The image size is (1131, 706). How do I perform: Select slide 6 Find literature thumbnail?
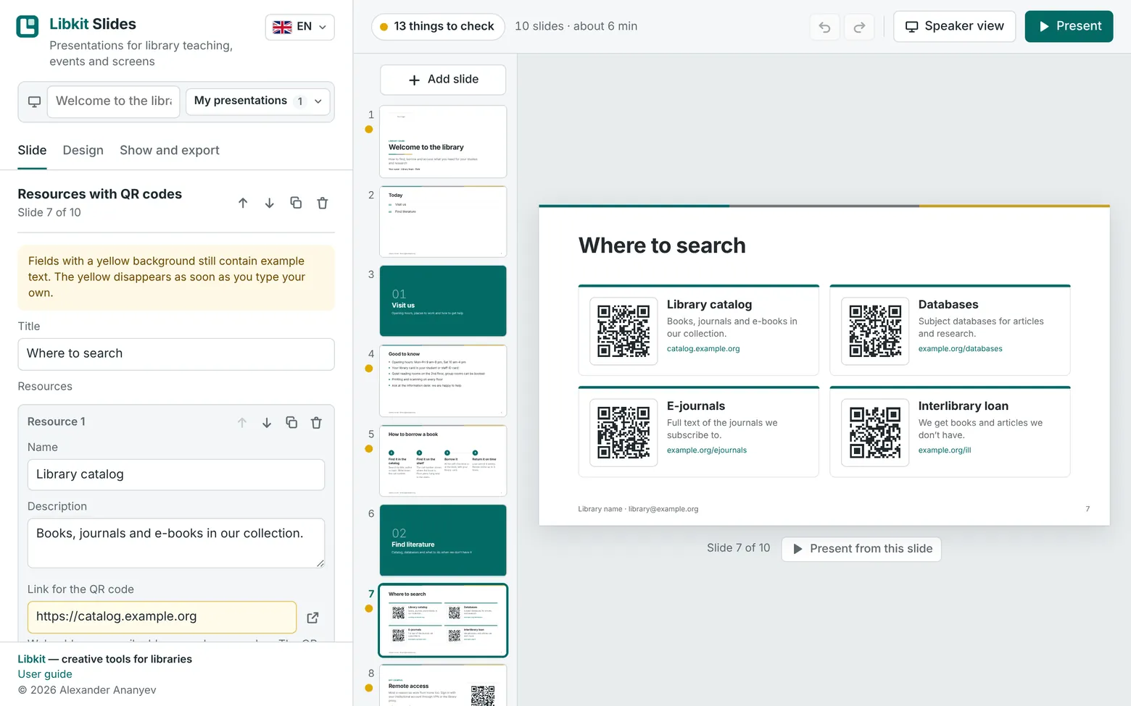pos(443,540)
